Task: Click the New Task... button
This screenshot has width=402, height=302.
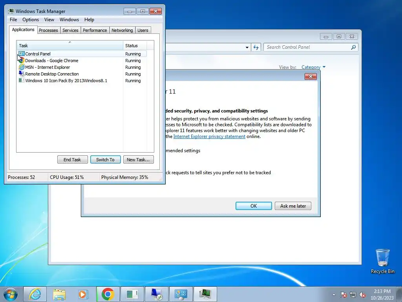Action: [139, 160]
